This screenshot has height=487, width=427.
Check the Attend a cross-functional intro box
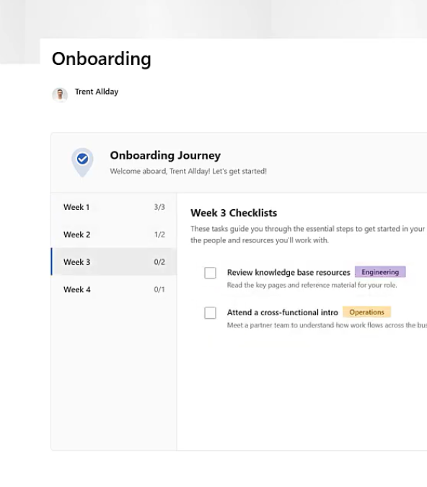point(210,312)
